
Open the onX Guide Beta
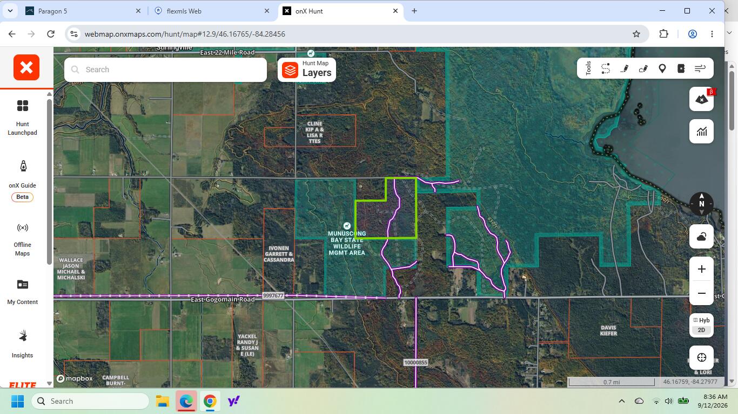(23, 181)
